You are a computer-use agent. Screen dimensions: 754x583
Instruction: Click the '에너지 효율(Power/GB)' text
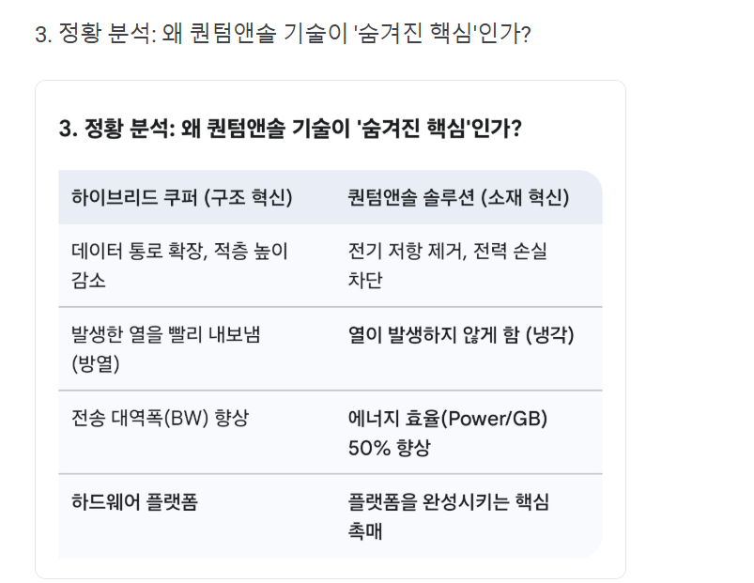447,419
